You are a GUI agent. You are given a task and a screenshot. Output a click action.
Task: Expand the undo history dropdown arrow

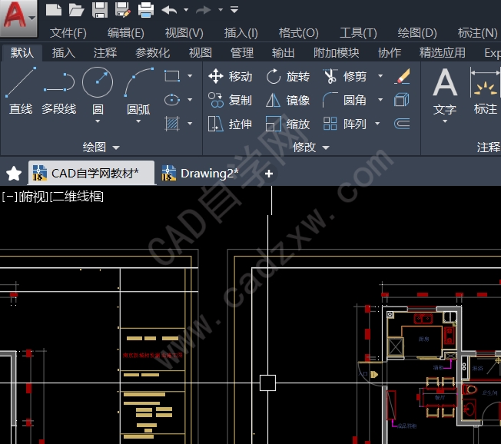(x=186, y=10)
